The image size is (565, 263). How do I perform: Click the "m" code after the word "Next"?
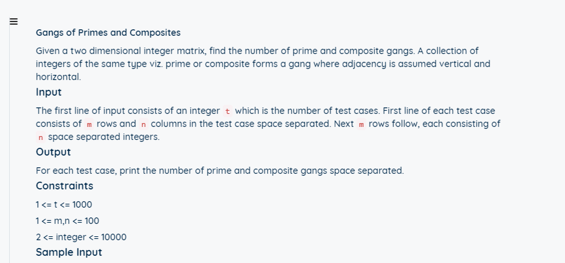(361, 124)
